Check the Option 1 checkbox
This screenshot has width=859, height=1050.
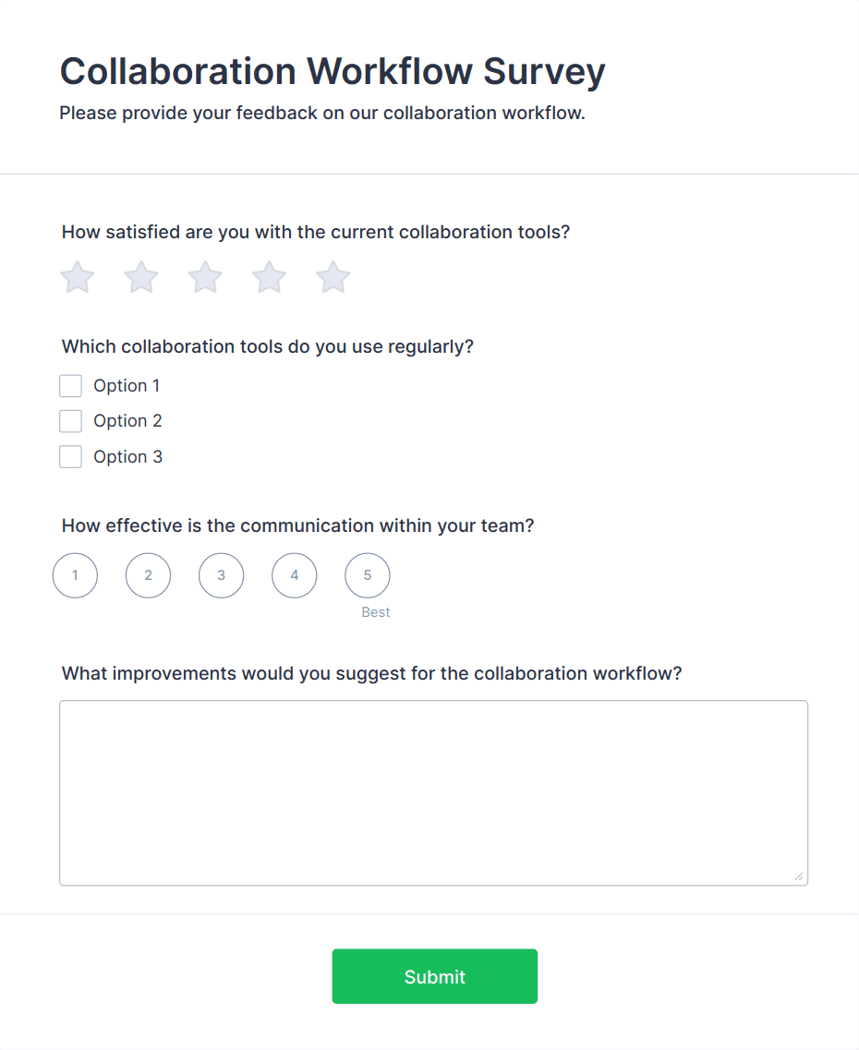tap(70, 385)
